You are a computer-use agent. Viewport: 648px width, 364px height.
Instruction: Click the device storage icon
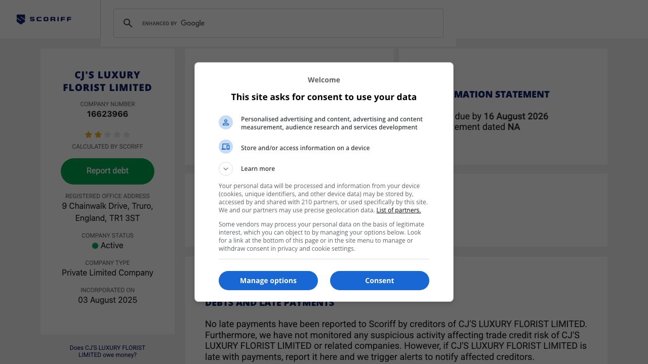226,147
